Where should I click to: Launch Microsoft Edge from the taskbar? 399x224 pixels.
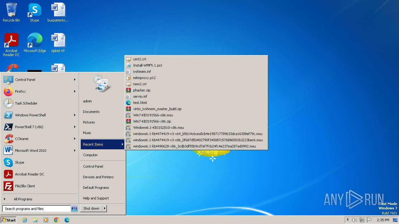(x=67, y=220)
